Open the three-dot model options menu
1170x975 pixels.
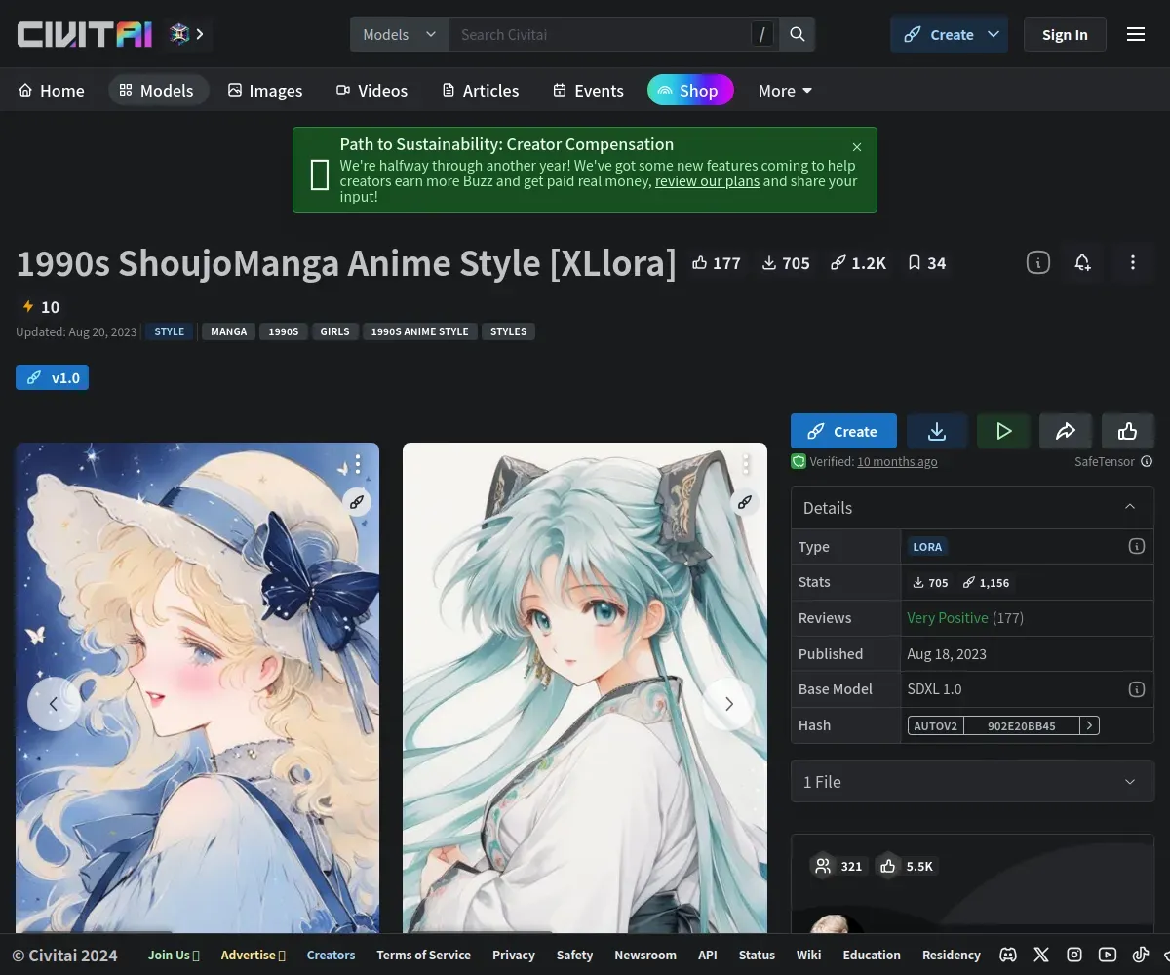tap(1133, 262)
